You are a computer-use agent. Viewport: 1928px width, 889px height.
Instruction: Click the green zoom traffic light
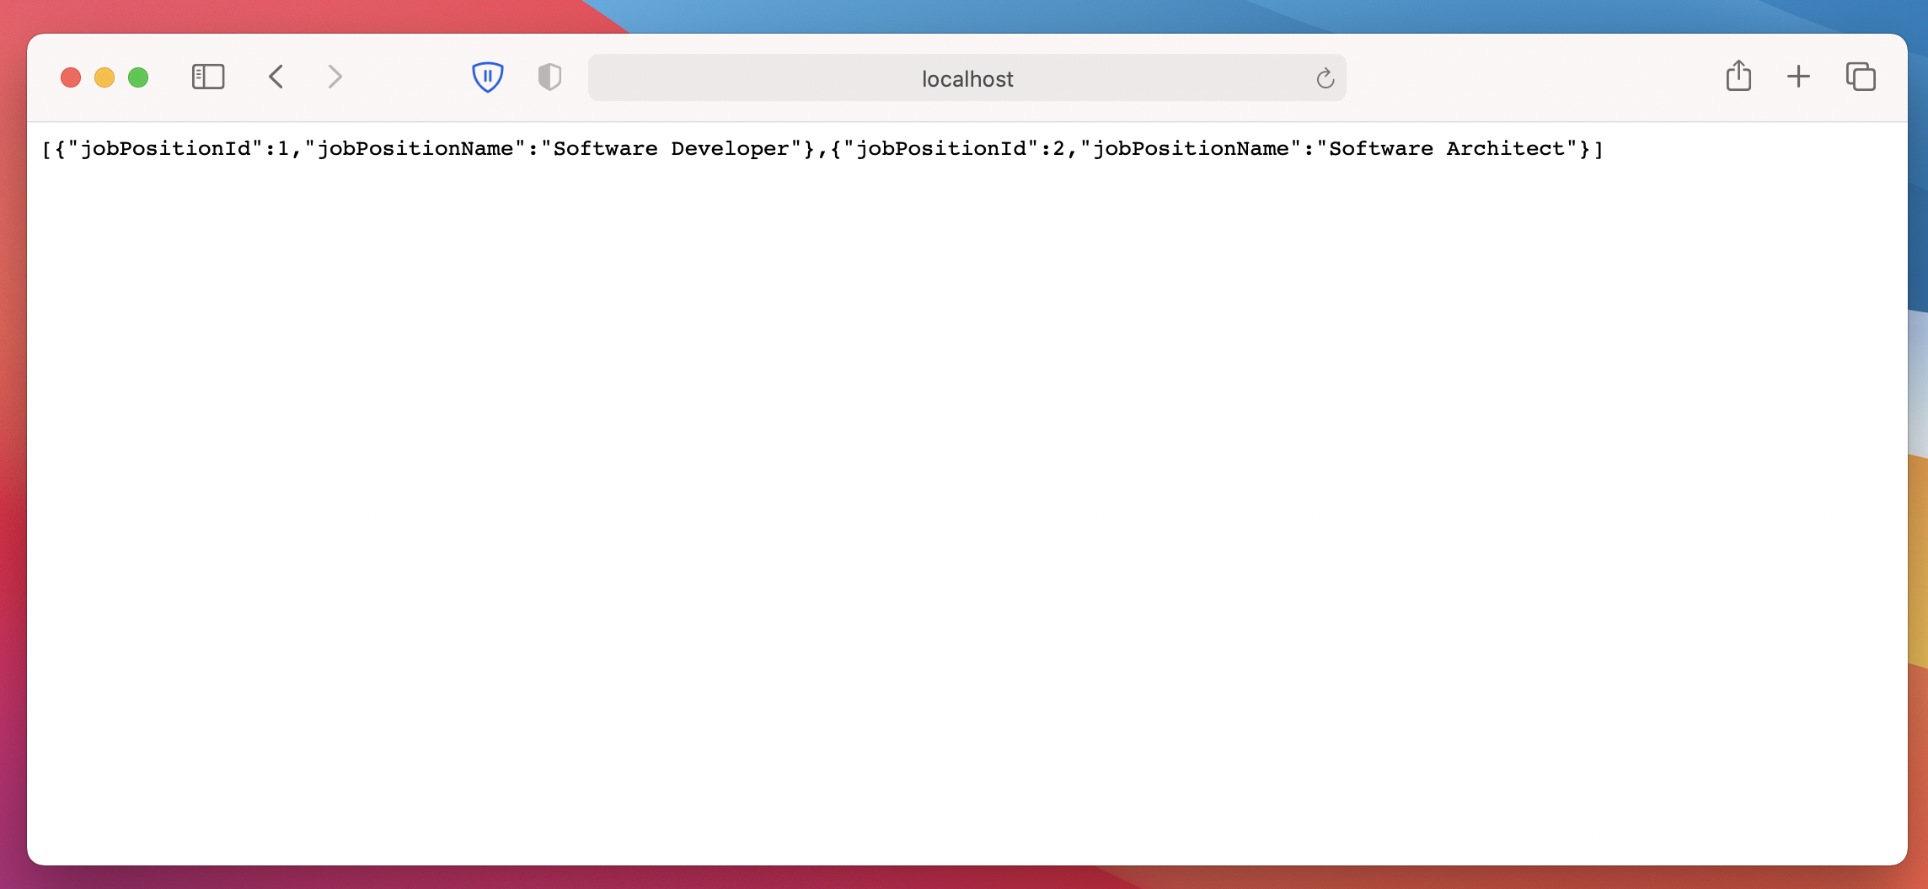[x=137, y=77]
